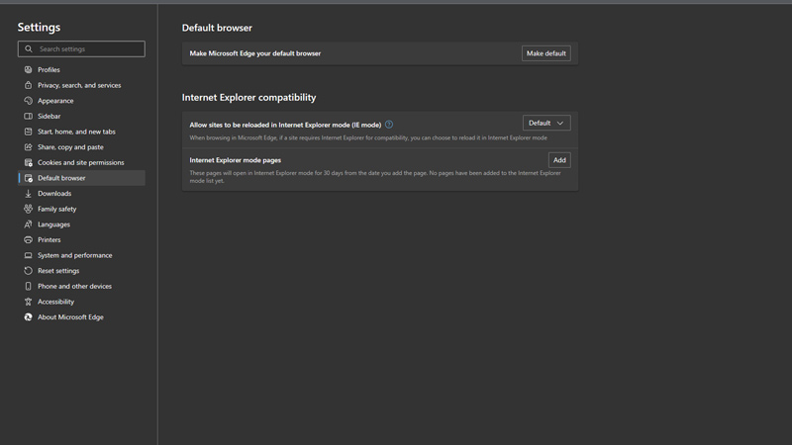792x445 pixels.
Task: Open Reset settings page
Action: (81, 270)
